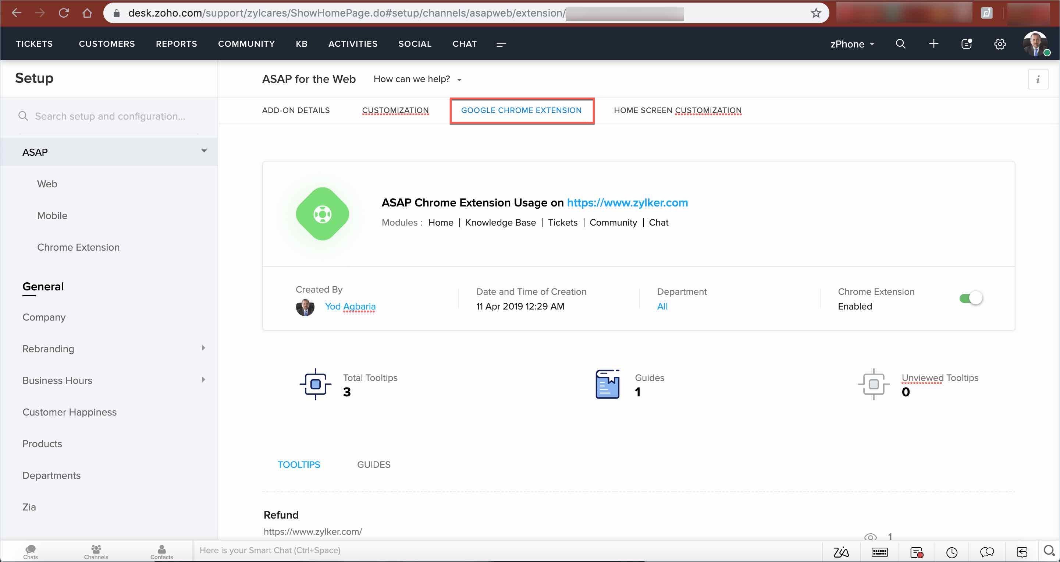Open the https://www.zylker.com link
1060x562 pixels.
[627, 202]
